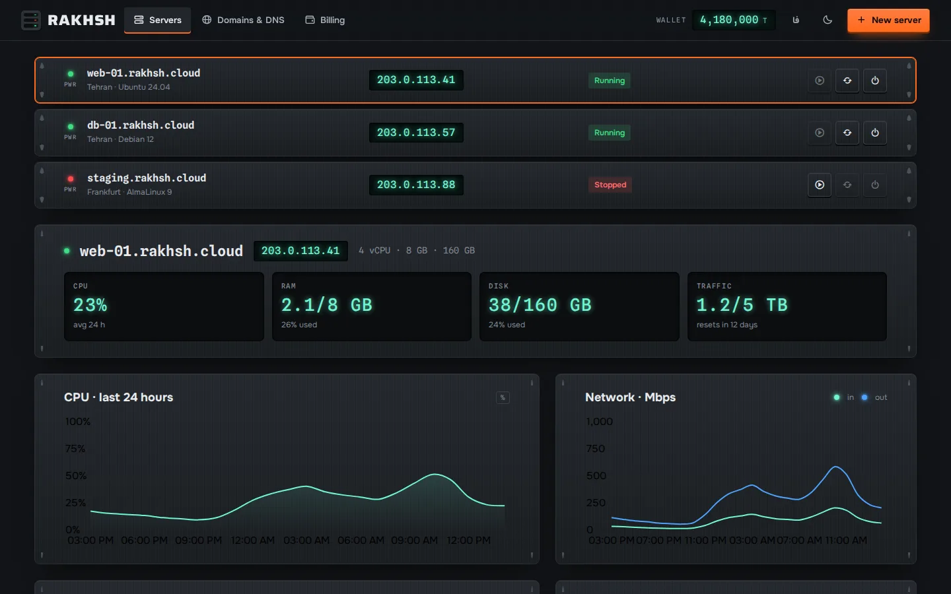Start the staging.rakhsh.cloud server
The height and width of the screenshot is (594, 951).
pyautogui.click(x=820, y=185)
